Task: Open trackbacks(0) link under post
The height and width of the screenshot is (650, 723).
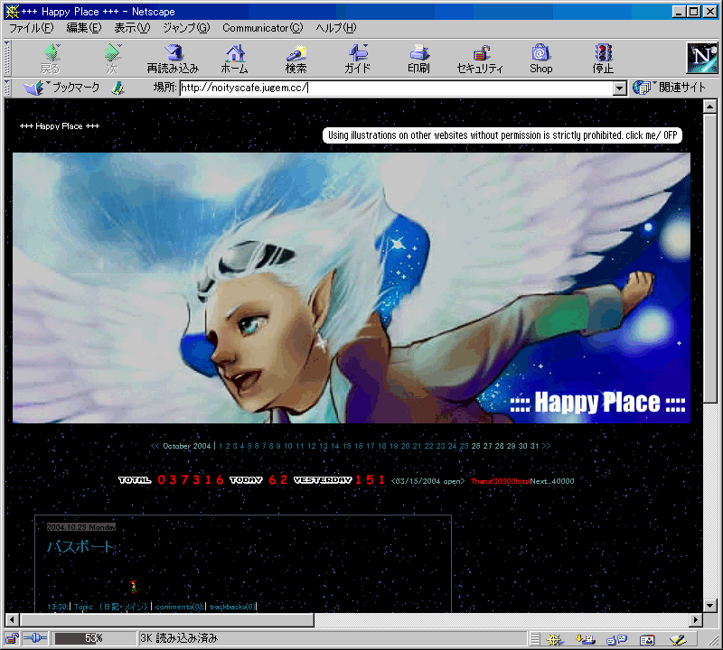Action: [232, 607]
